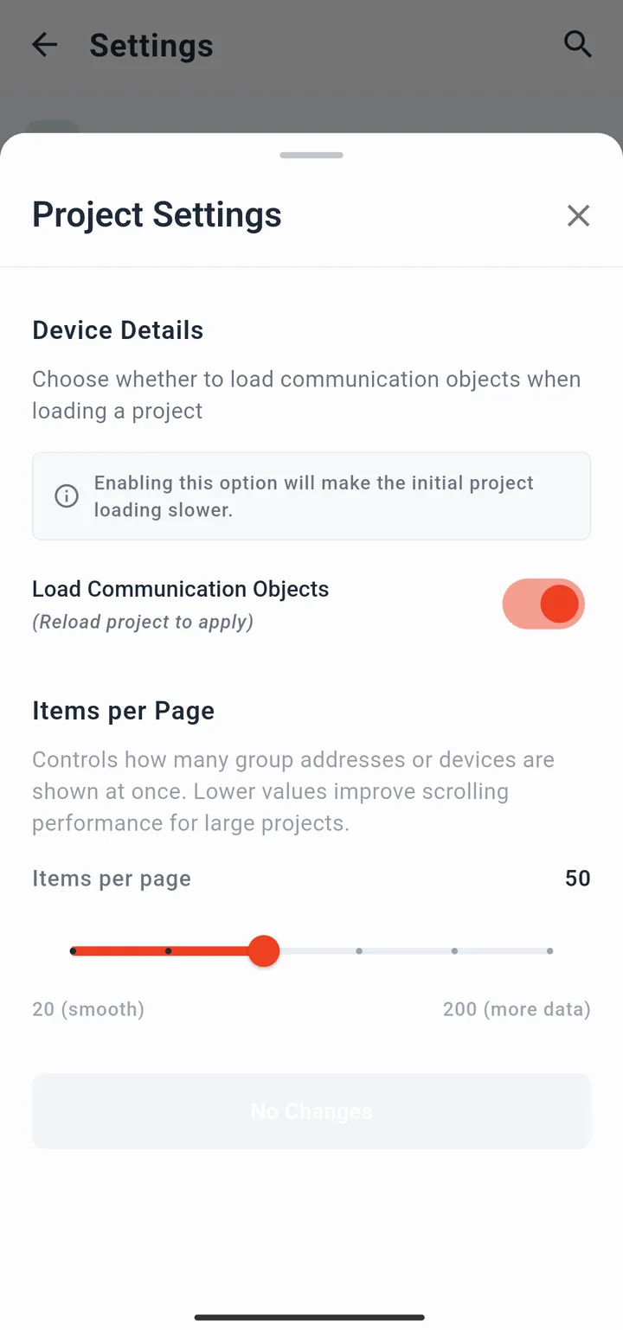The width and height of the screenshot is (623, 1330).
Task: Click the slider tick just left of thumb
Action: pyautogui.click(x=168, y=951)
